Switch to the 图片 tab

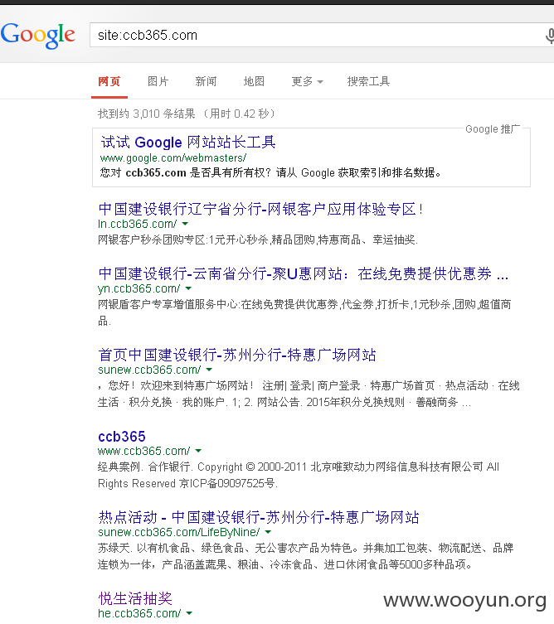point(158,81)
